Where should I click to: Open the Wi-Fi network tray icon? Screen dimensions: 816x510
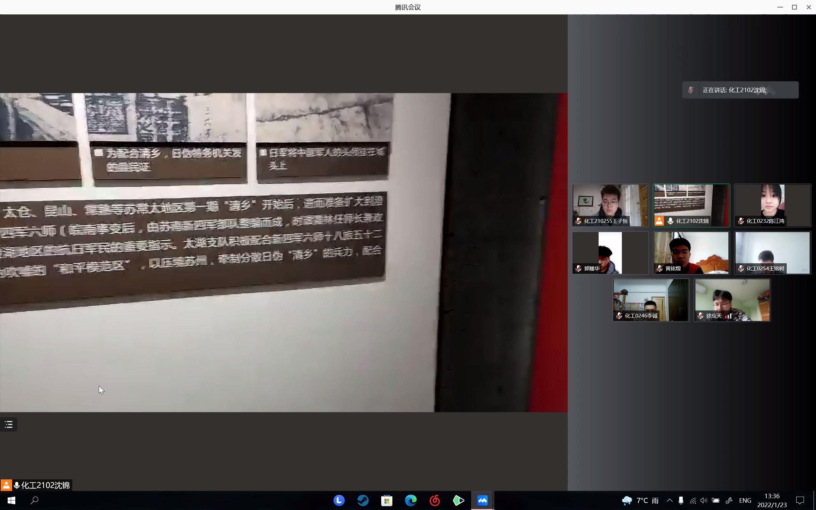693,500
